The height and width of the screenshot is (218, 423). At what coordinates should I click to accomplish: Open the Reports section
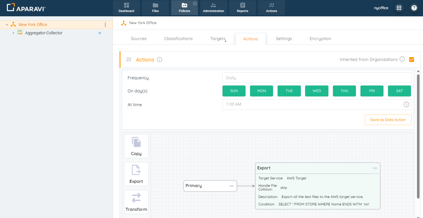tap(242, 8)
